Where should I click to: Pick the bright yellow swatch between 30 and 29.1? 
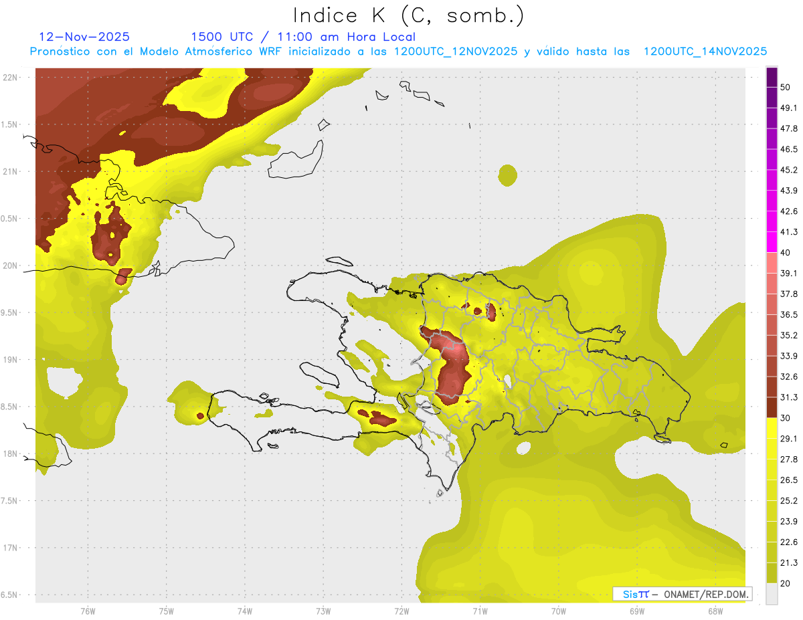pyautogui.click(x=772, y=428)
